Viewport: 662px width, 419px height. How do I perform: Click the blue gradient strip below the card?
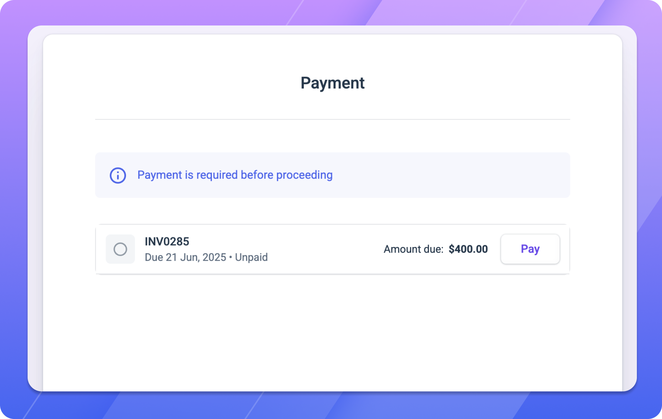[332, 405]
